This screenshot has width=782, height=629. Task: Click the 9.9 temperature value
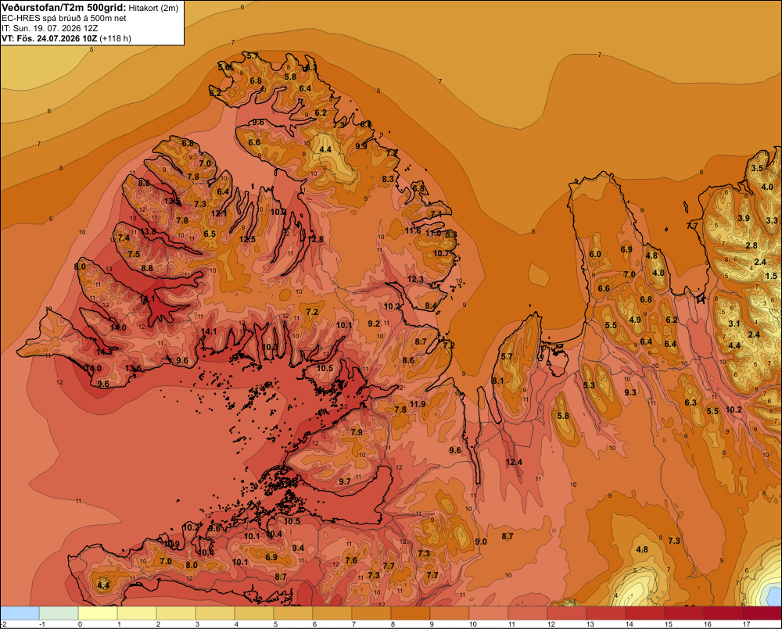pos(361,145)
